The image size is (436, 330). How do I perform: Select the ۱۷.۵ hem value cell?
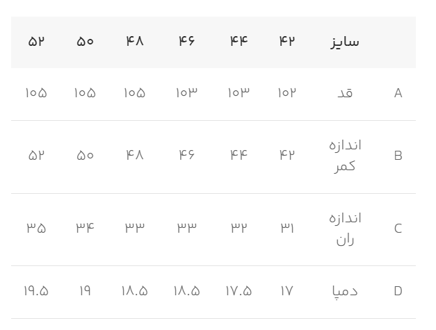pyautogui.click(x=239, y=291)
